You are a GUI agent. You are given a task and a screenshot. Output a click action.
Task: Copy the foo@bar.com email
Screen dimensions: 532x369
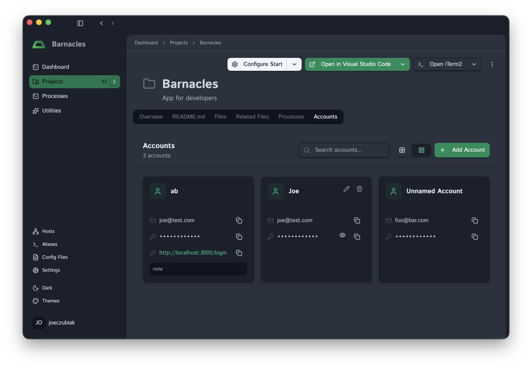tap(475, 220)
